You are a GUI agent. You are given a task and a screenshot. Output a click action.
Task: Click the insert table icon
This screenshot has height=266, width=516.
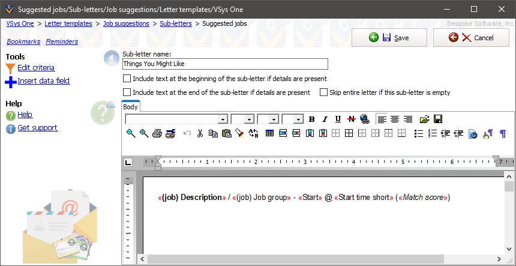pos(269,133)
